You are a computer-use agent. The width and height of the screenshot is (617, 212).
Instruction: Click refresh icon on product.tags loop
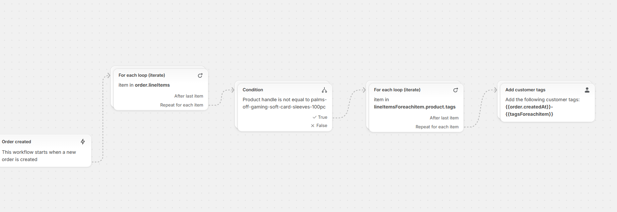pos(455,90)
